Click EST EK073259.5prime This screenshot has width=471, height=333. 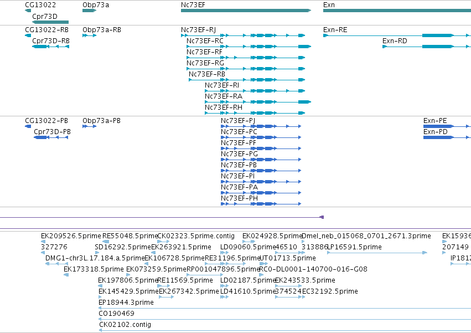click(128, 275)
